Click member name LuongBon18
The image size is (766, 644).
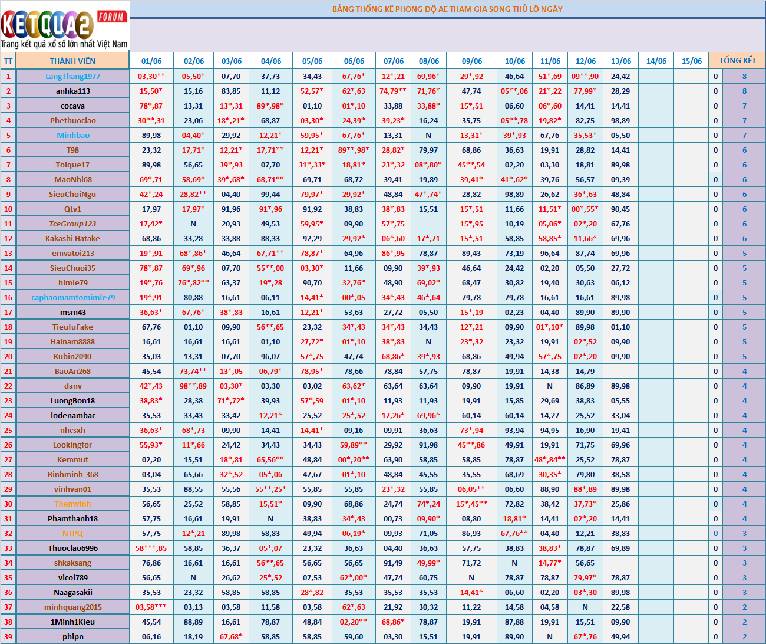72,400
